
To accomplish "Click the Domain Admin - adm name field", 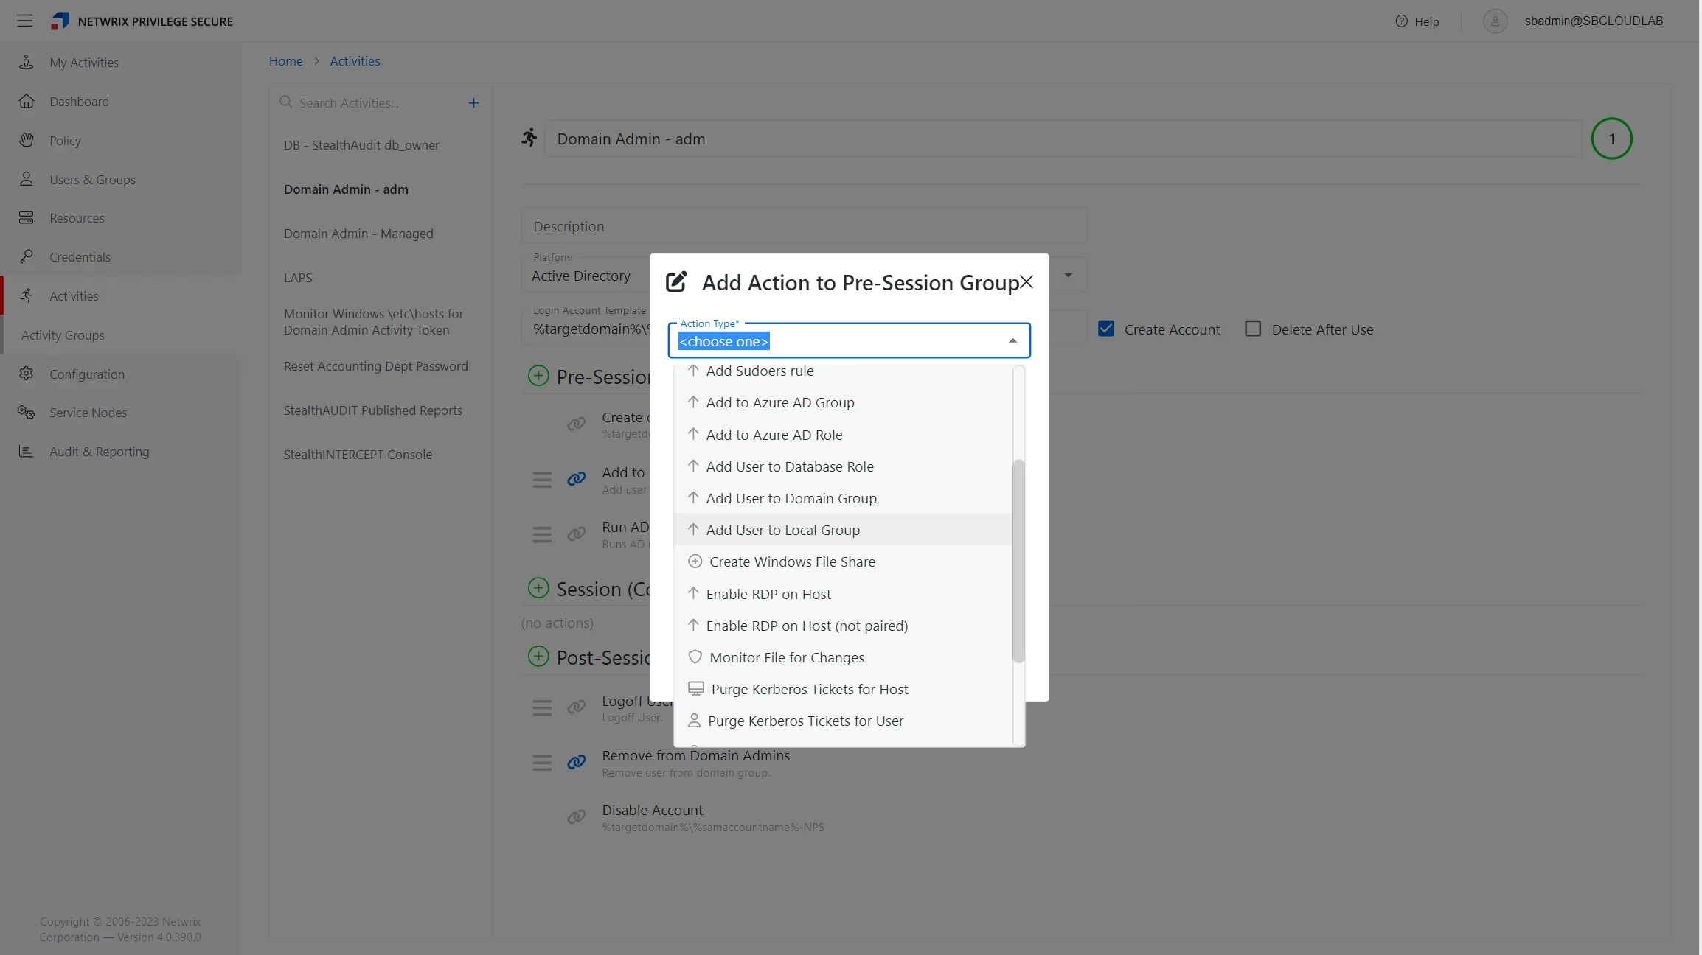I will [x=1063, y=139].
